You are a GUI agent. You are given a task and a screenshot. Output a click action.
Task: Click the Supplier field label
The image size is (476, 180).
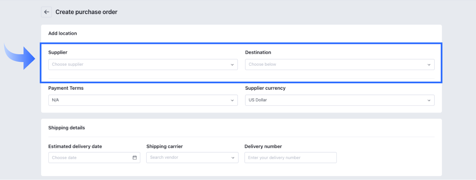tap(58, 52)
